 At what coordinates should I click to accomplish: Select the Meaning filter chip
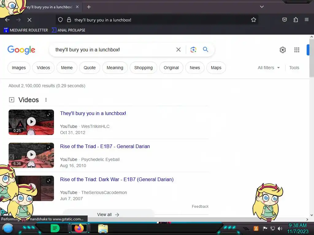(x=115, y=68)
